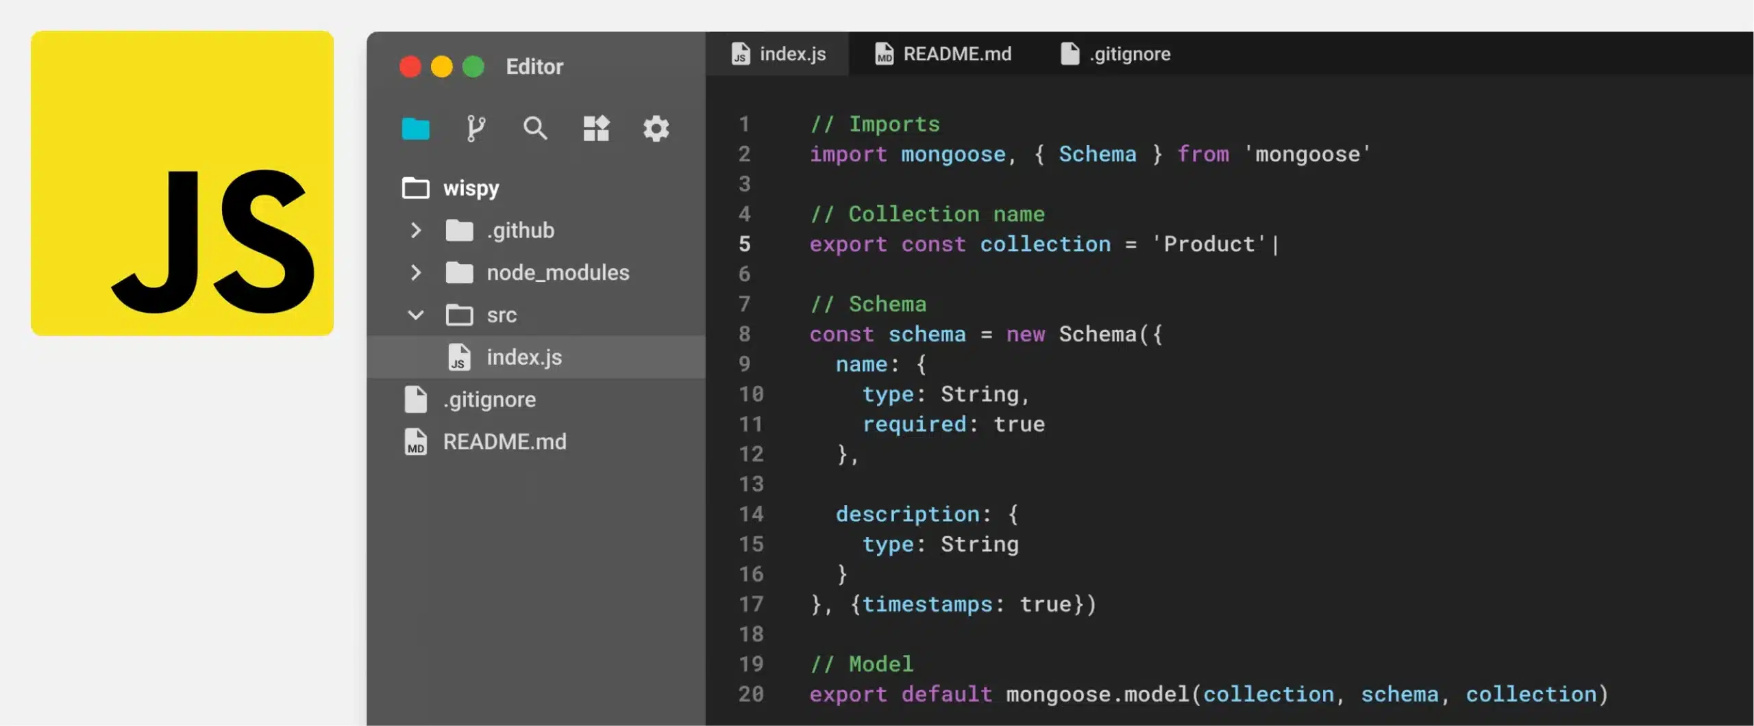Expand the .github folder chevron
Image resolution: width=1754 pixels, height=726 pixels.
pos(415,231)
